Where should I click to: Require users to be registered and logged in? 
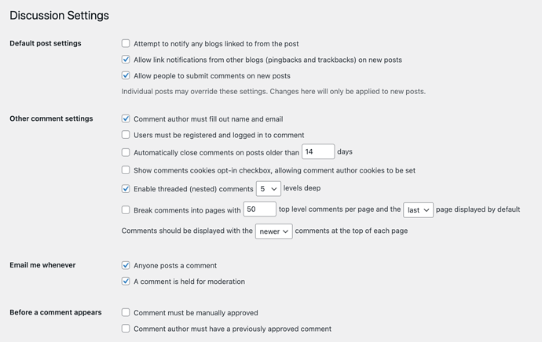click(x=126, y=135)
